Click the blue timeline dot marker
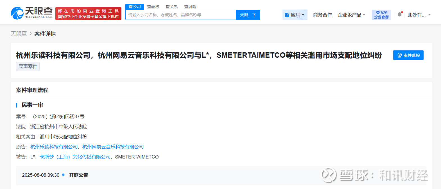This screenshot has width=441, height=189. pos(63,175)
